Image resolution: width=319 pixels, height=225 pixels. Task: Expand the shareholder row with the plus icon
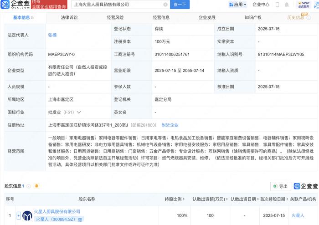tap(19, 215)
